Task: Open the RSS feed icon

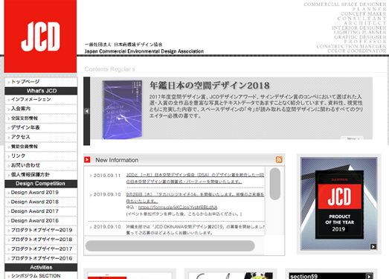Action: coord(279,160)
